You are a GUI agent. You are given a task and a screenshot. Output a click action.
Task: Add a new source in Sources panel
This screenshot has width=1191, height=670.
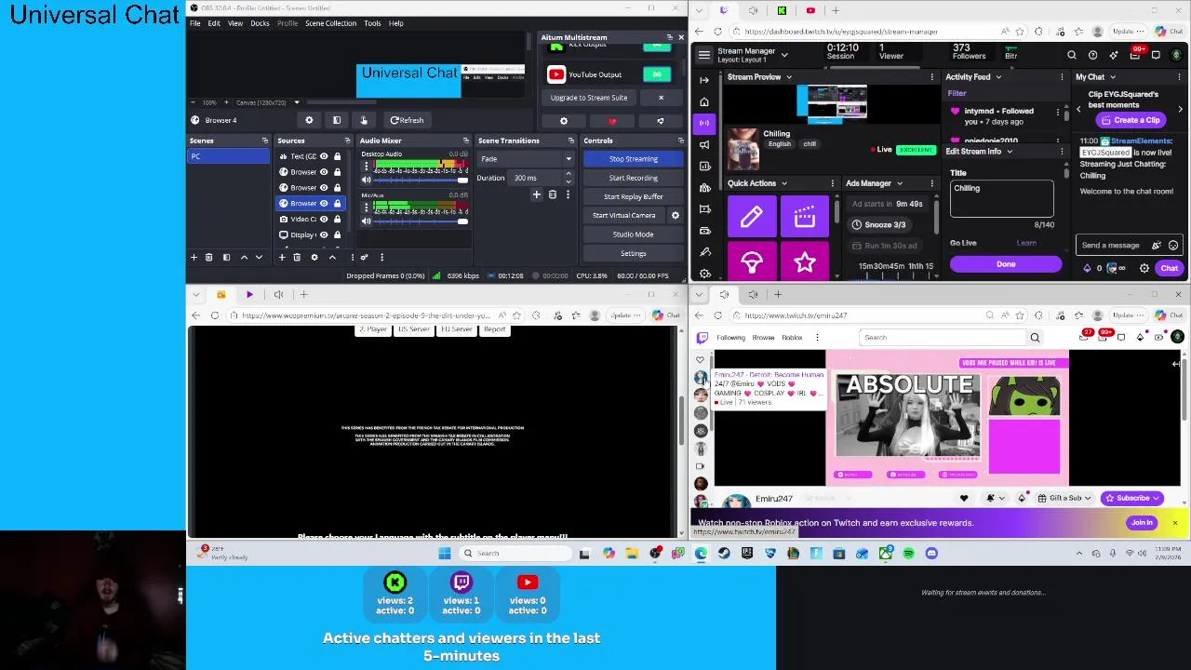282,257
